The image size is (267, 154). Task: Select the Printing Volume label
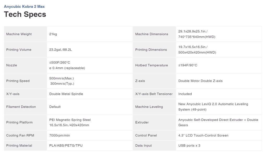[19, 50]
